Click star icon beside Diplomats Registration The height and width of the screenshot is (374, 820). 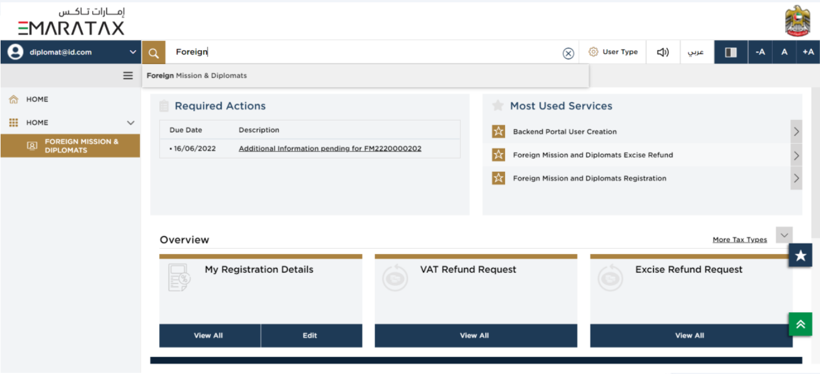click(x=498, y=178)
